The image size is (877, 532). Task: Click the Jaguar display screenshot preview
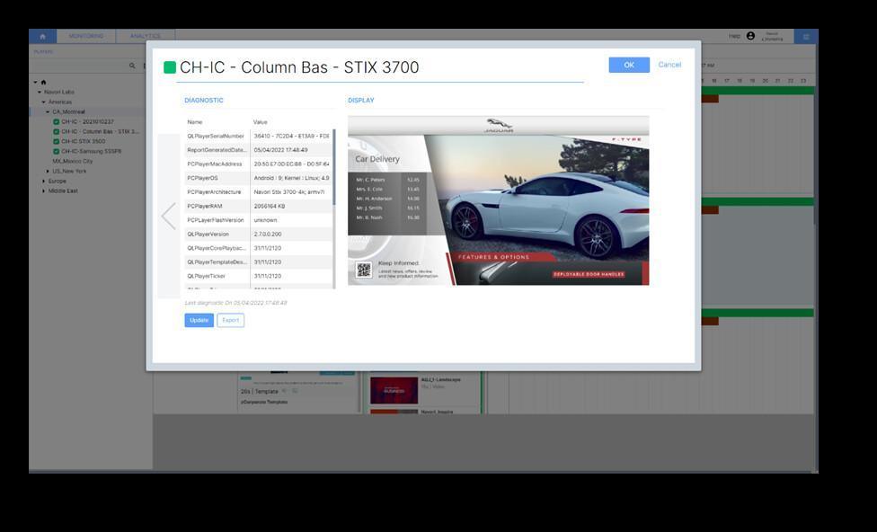pyautogui.click(x=499, y=200)
